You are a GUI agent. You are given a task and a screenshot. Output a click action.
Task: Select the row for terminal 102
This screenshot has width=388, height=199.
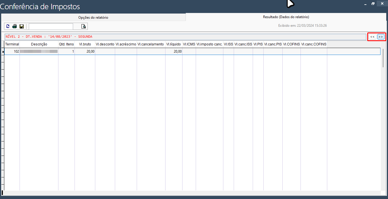[x=115, y=51]
